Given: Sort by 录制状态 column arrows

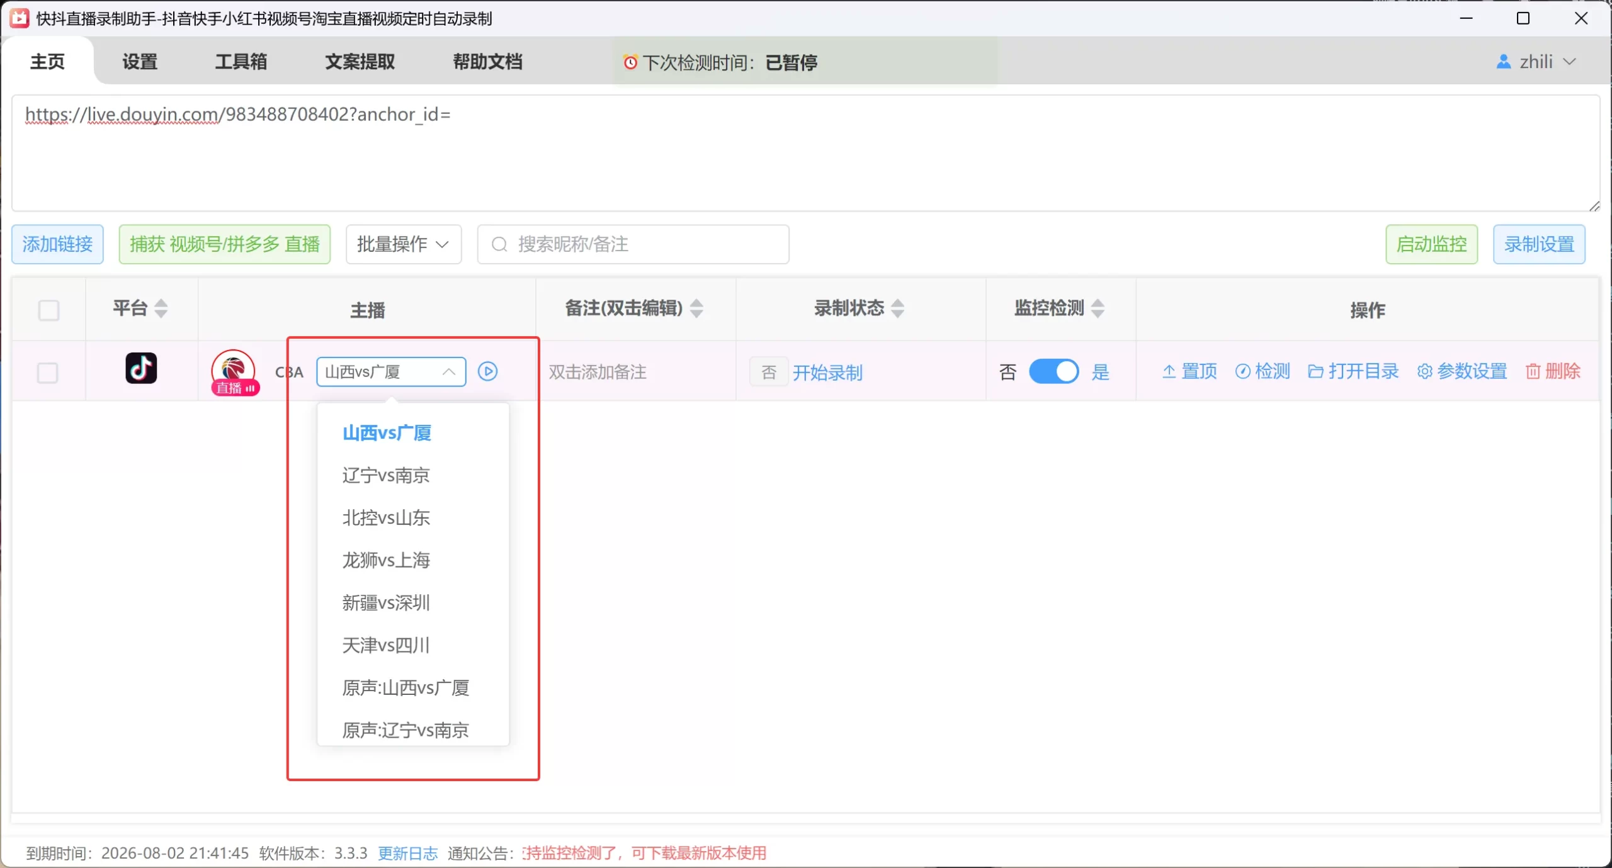Looking at the screenshot, I should pyautogui.click(x=898, y=308).
